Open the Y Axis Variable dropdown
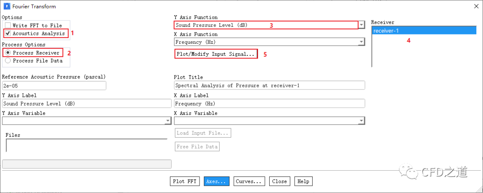Viewport: 483px width, 193px height. click(168, 121)
